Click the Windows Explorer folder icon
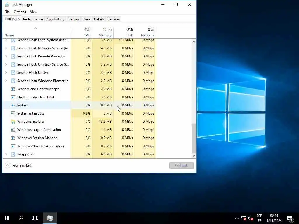This screenshot has height=224, width=299. (x=13, y=122)
